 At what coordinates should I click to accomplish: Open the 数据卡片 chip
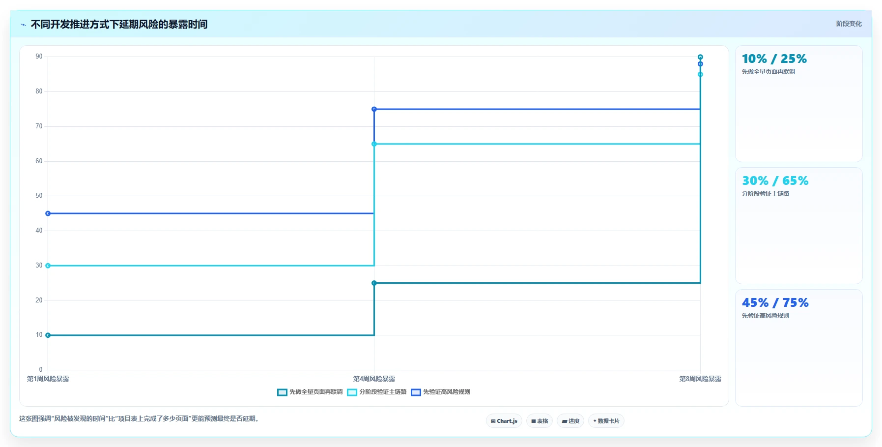coord(606,421)
